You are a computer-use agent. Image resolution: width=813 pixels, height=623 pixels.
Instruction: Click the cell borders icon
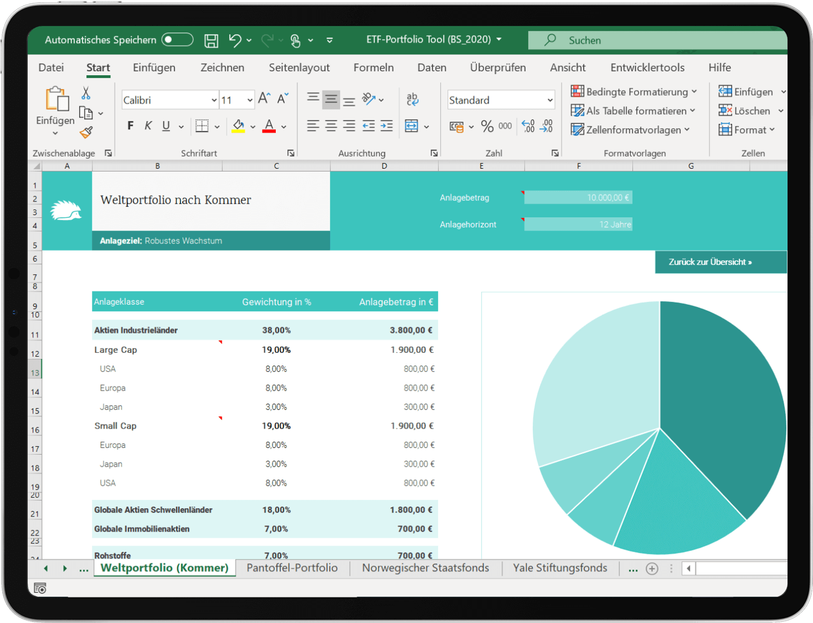202,126
